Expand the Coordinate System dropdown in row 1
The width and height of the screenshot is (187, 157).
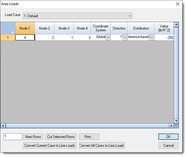pos(108,37)
